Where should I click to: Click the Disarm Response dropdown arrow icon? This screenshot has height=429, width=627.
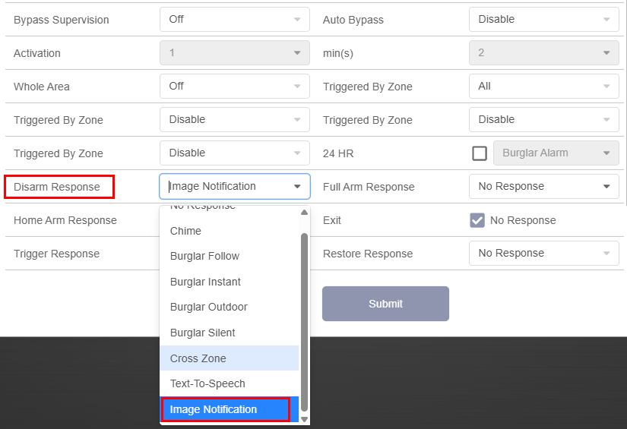(297, 187)
